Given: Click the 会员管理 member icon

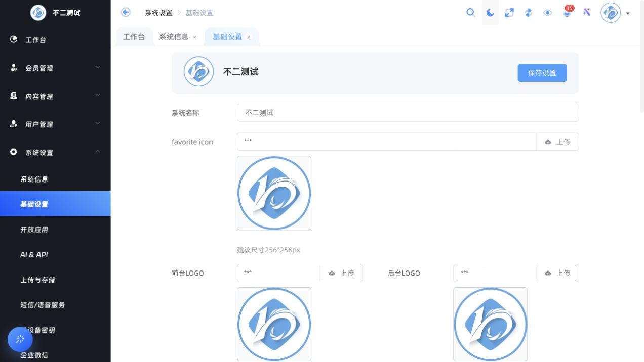Looking at the screenshot, I should click(14, 68).
